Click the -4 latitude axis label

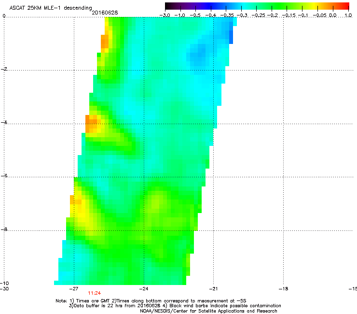[4, 122]
